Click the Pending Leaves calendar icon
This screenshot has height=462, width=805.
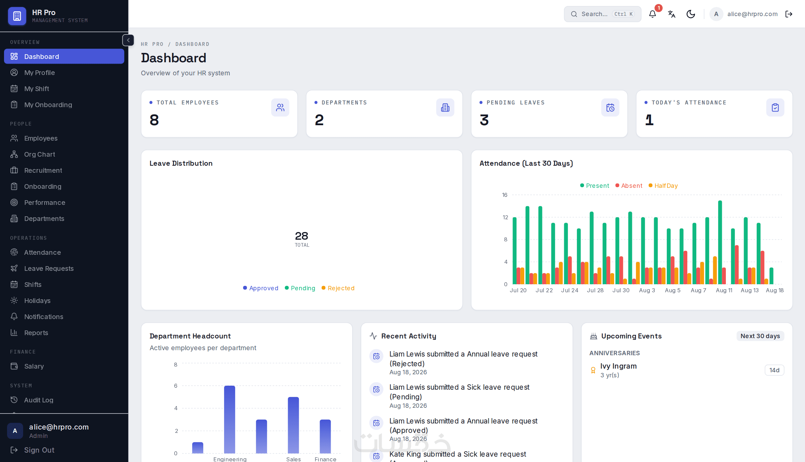click(610, 107)
